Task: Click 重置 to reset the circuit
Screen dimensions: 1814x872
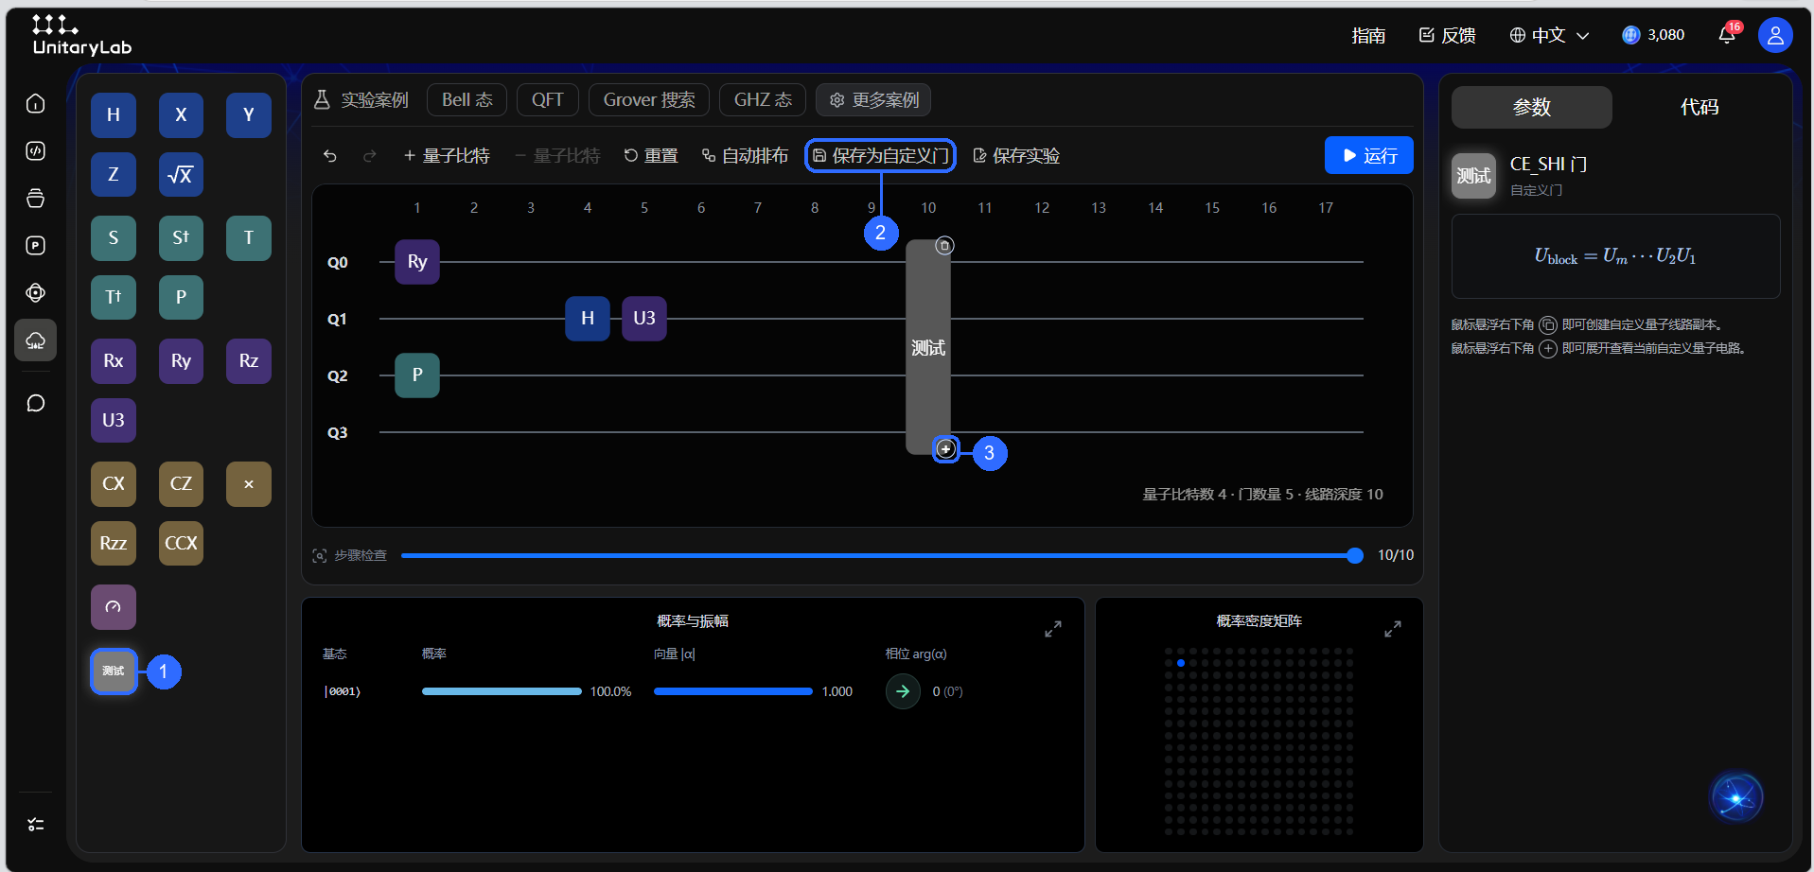Action: point(651,156)
